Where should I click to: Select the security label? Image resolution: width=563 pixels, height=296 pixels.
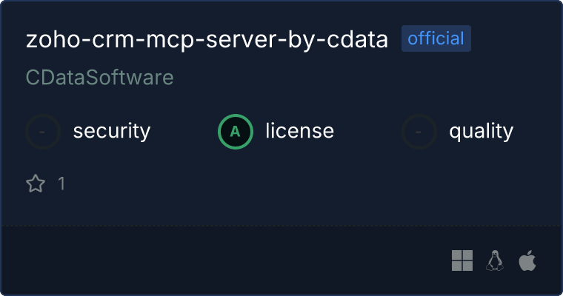click(x=111, y=132)
